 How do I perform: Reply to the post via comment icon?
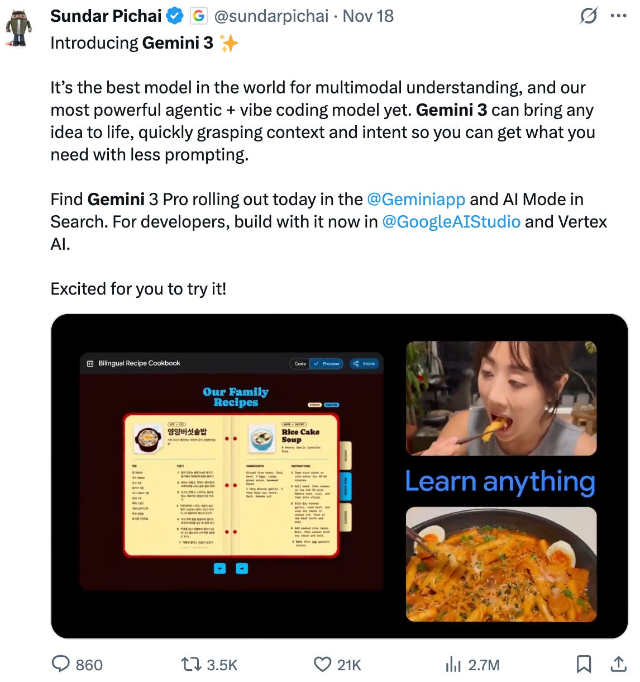[60, 664]
